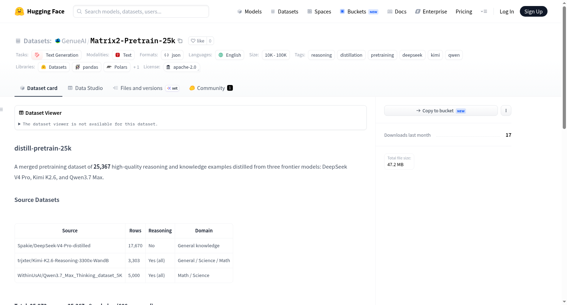Viewport: 567px width, 305px height.
Task: Go to Datasets in top navigation
Action: pos(284,11)
